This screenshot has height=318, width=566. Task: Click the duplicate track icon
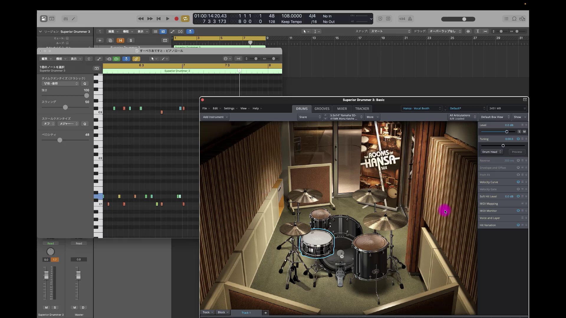click(x=110, y=40)
